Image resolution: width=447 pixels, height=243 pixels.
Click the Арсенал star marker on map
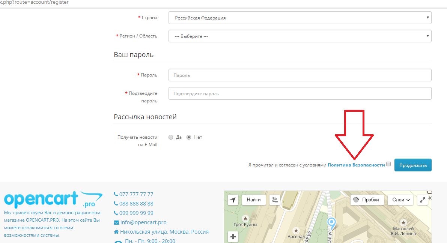[296, 231]
